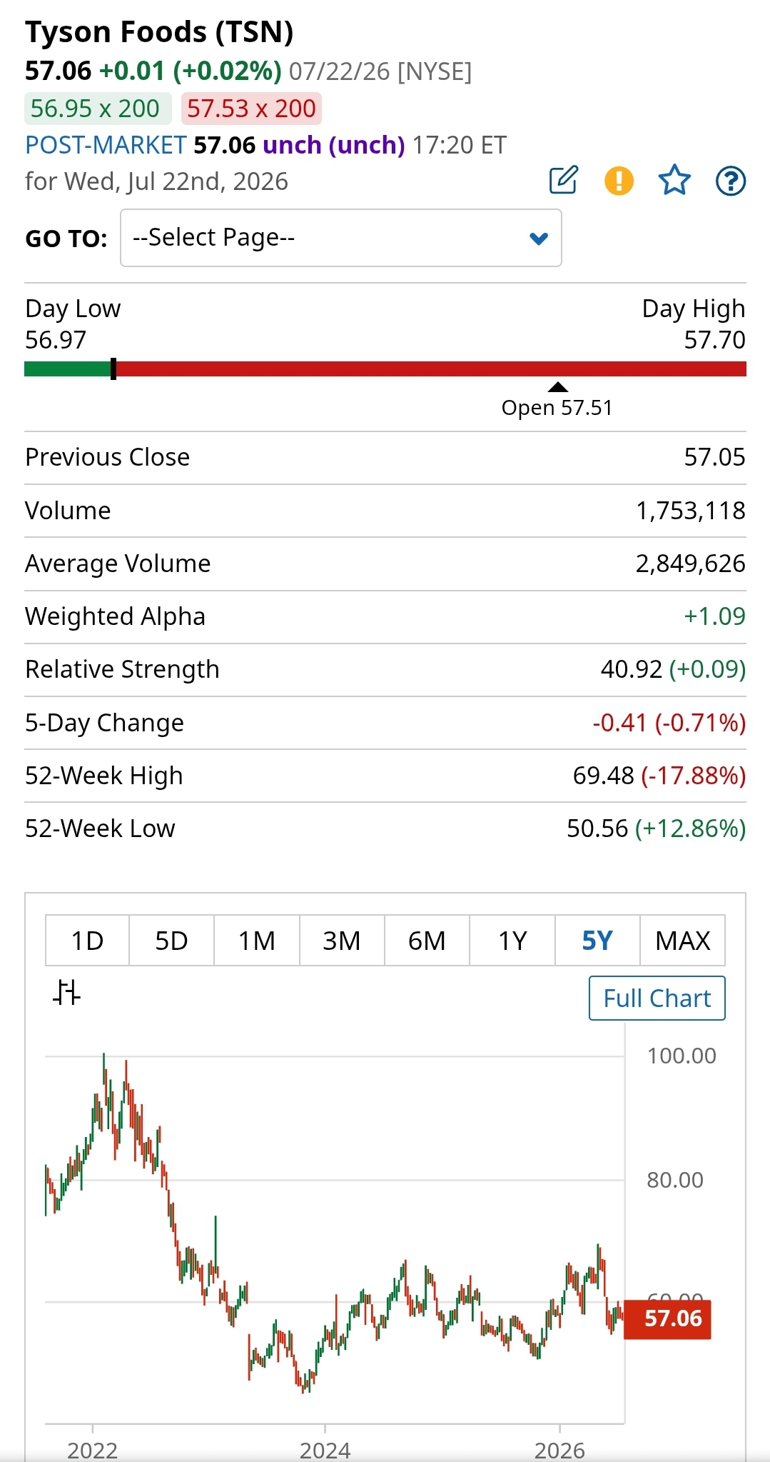Image resolution: width=770 pixels, height=1462 pixels.
Task: Choose the 1Y chart period
Action: (x=512, y=941)
